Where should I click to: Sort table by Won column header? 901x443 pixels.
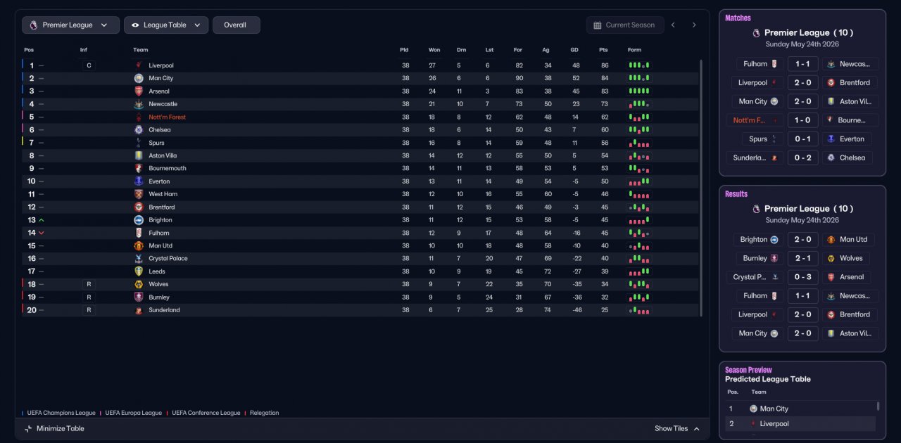(x=434, y=50)
